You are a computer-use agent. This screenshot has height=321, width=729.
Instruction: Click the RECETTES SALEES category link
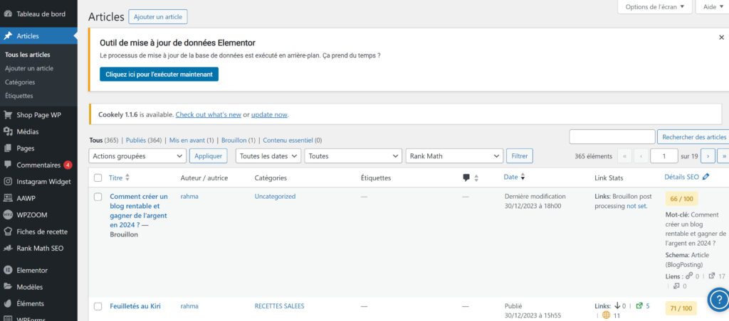279,306
